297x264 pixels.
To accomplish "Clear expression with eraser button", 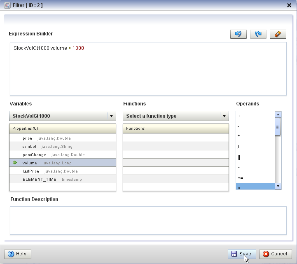I will point(278,34).
